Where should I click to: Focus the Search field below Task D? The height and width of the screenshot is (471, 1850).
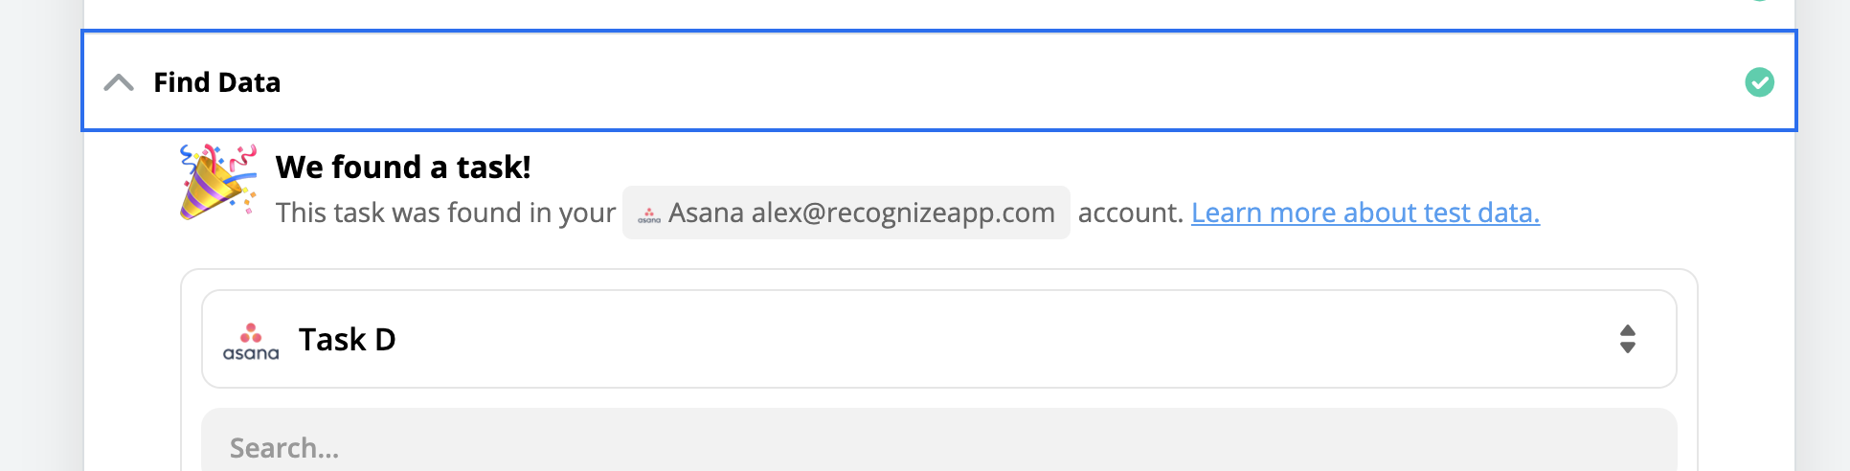[938, 446]
